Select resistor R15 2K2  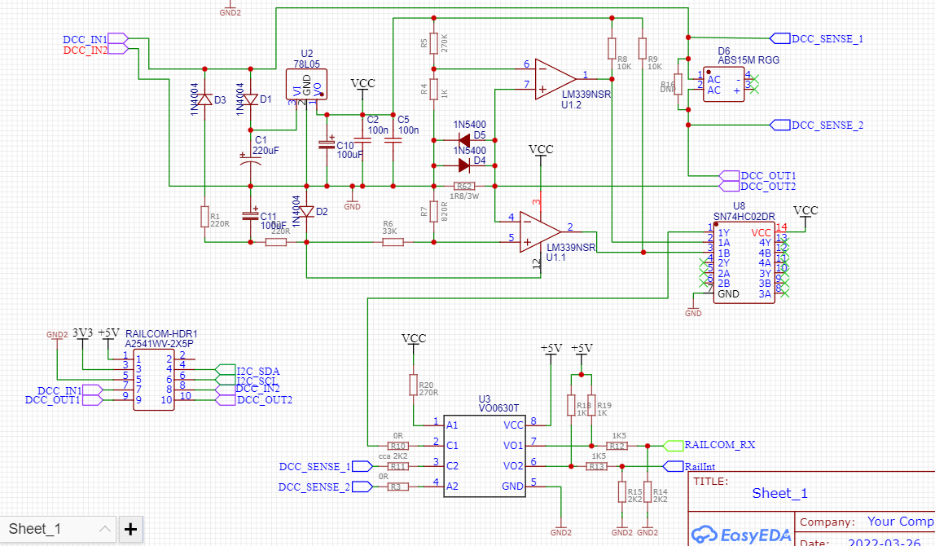tap(622, 491)
